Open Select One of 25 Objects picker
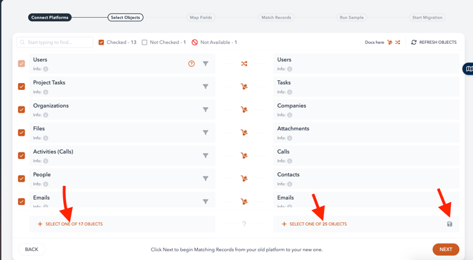The width and height of the screenshot is (473, 260). click(x=314, y=224)
